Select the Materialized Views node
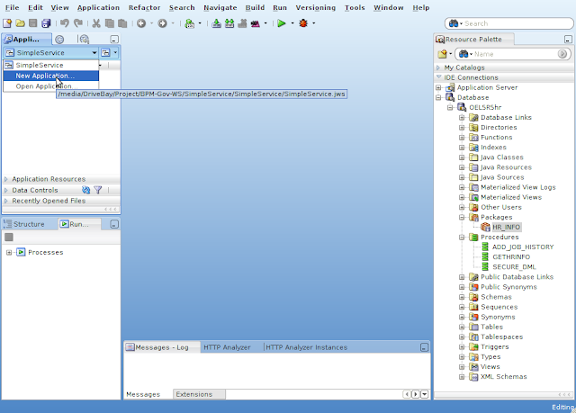The height and width of the screenshot is (413, 576). tap(511, 197)
